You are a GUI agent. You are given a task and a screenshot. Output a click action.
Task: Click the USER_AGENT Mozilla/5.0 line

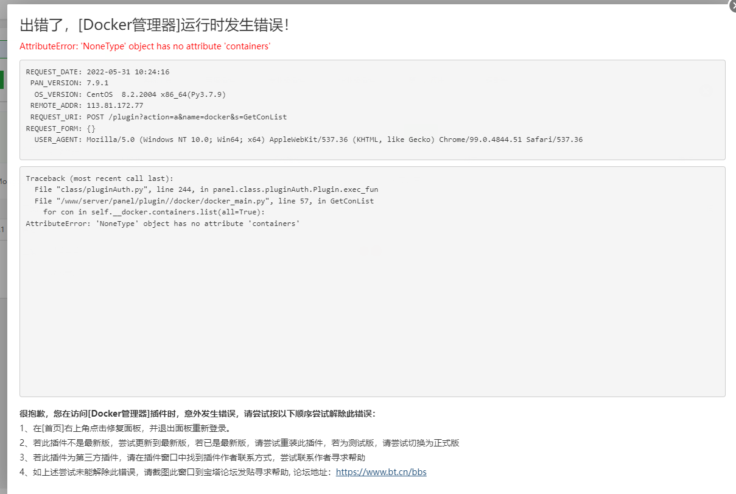309,139
